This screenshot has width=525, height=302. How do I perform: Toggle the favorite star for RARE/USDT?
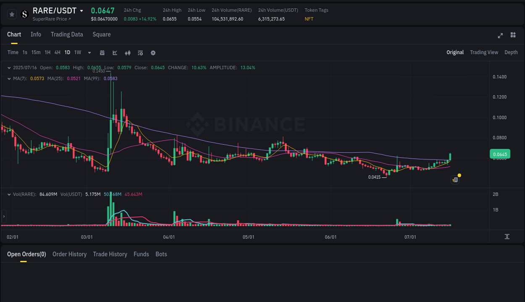point(12,14)
